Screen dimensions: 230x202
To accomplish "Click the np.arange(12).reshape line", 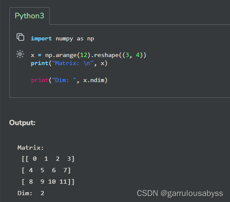I will click(88, 55).
